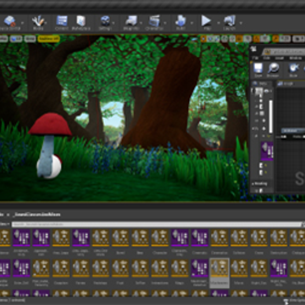The width and height of the screenshot is (305, 305).
Task: Click the Modes toolbar icon
Action: click(38, 21)
